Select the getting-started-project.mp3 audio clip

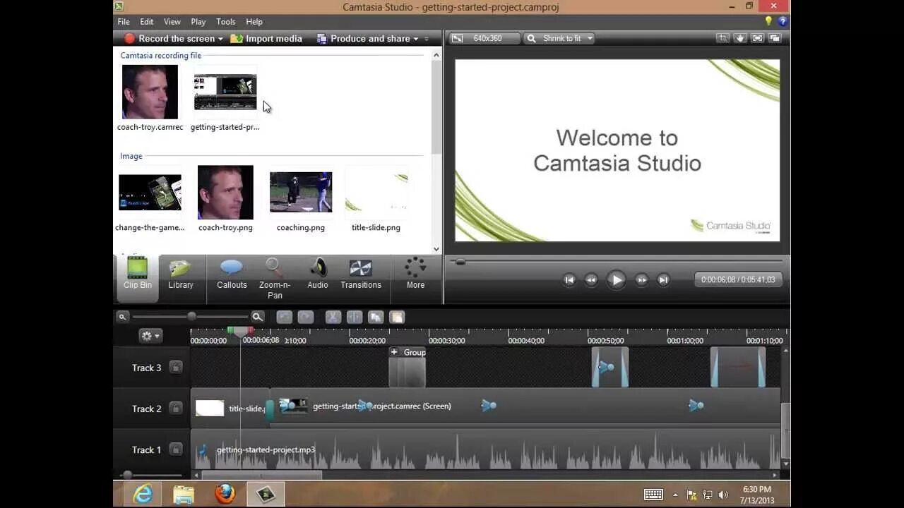coord(486,449)
